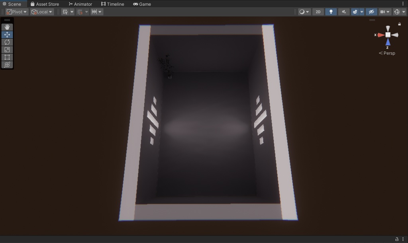408x243 pixels.
Task: Open the Local handle rotation dropdown
Action: (42, 12)
